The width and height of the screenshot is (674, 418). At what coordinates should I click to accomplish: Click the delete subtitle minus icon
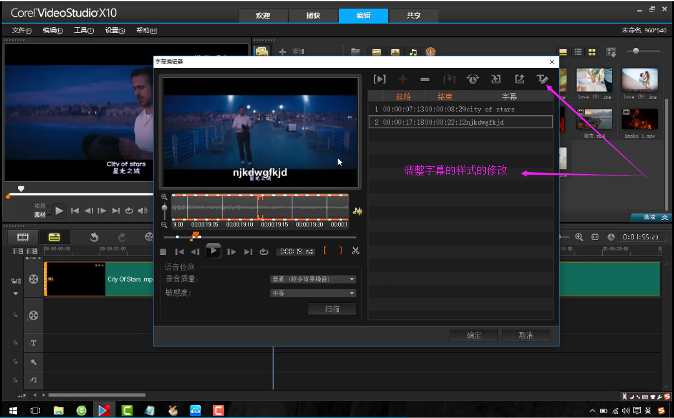[x=425, y=79]
